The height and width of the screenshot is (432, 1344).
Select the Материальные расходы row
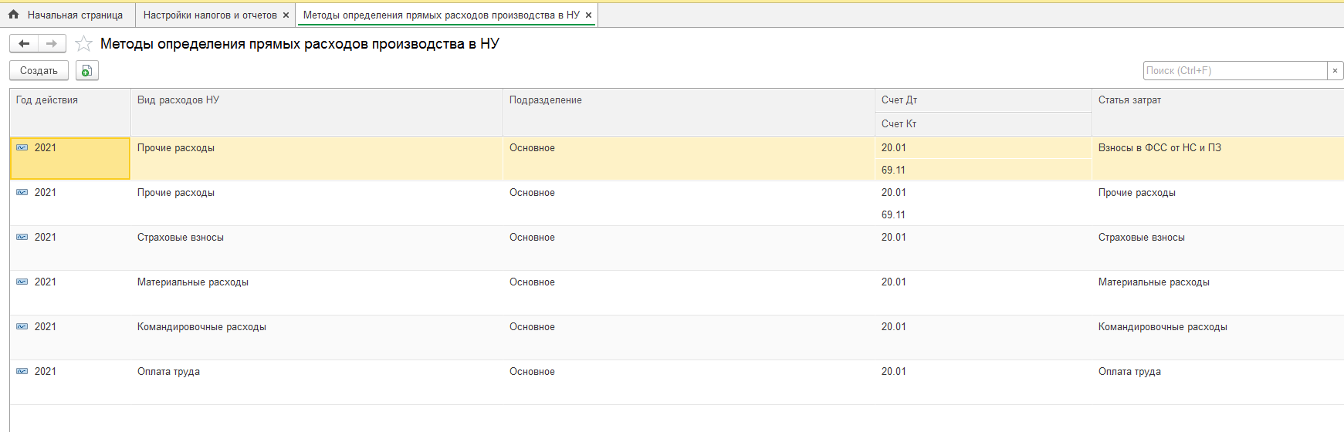[x=193, y=282]
